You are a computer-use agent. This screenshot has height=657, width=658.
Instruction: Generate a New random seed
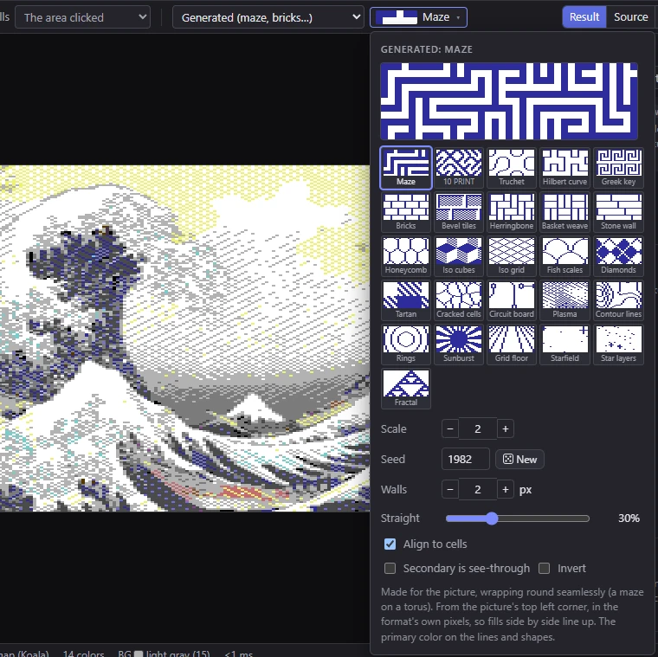pyautogui.click(x=520, y=459)
